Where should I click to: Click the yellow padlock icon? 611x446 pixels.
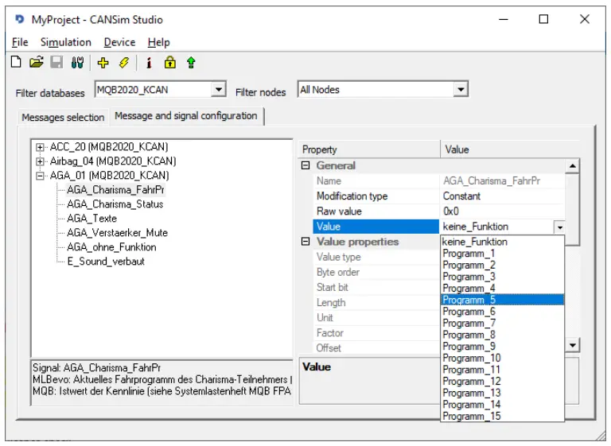(169, 63)
